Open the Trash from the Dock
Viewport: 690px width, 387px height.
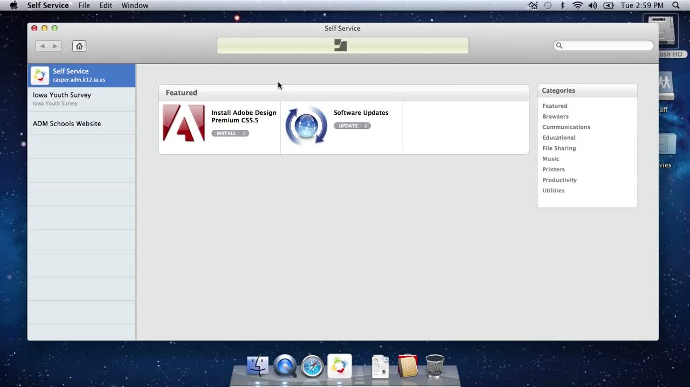click(x=434, y=366)
